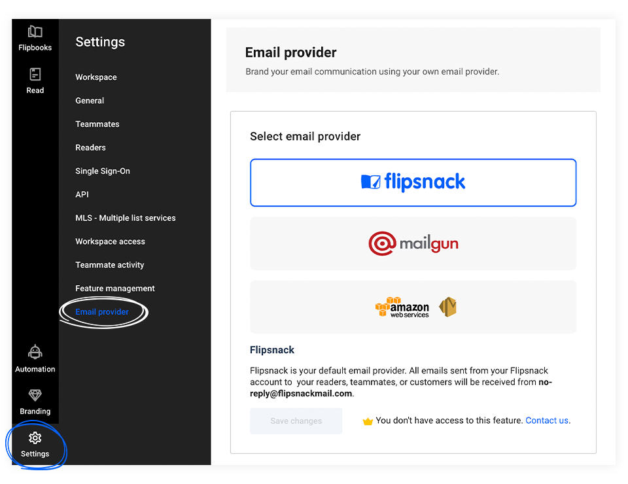Switch to the Readers settings

pos(90,147)
